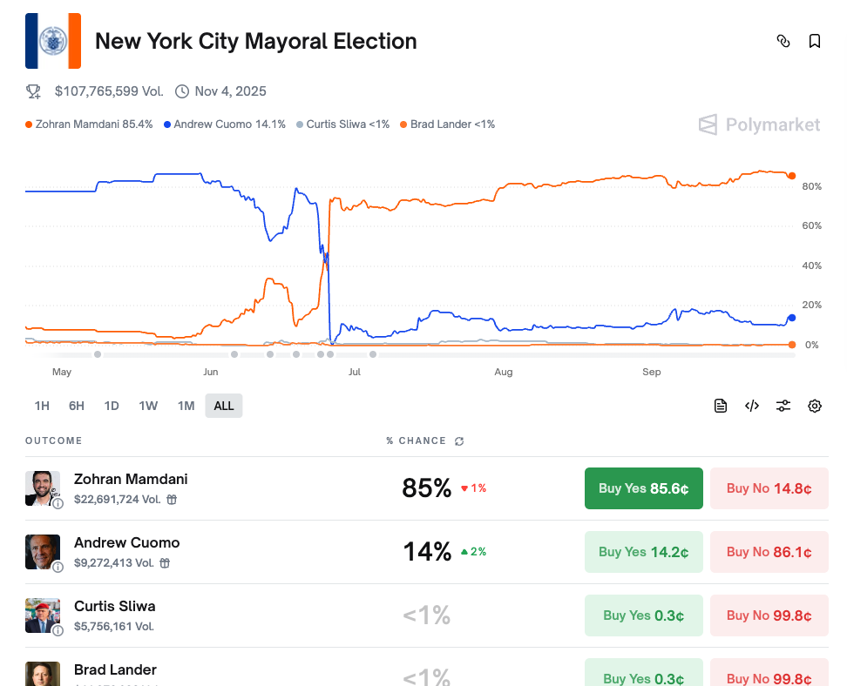This screenshot has height=686, width=847.
Task: Open the document icon below the chart
Action: (x=721, y=406)
